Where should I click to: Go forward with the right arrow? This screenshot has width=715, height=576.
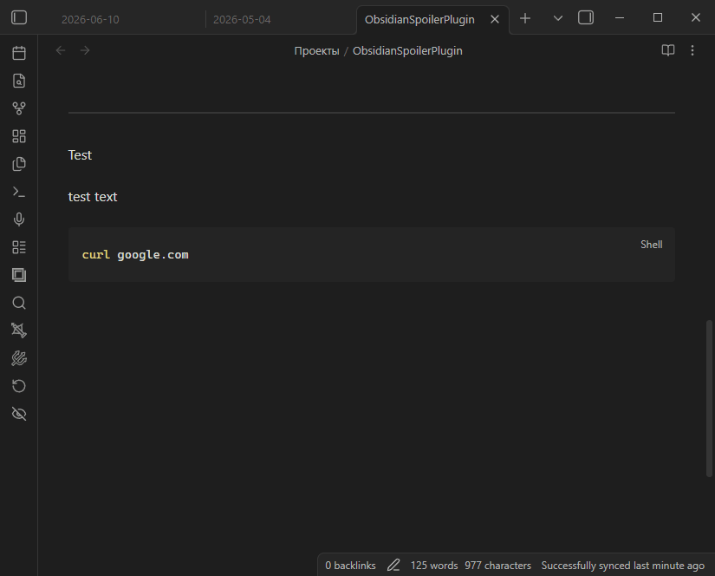pyautogui.click(x=85, y=50)
